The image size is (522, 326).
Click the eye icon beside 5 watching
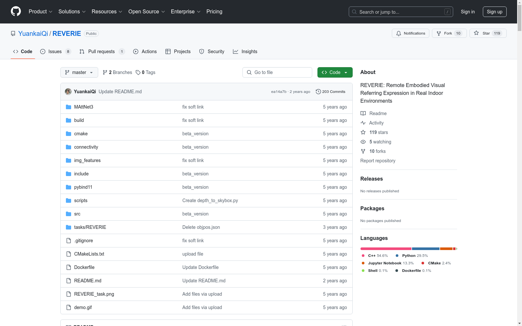363,142
